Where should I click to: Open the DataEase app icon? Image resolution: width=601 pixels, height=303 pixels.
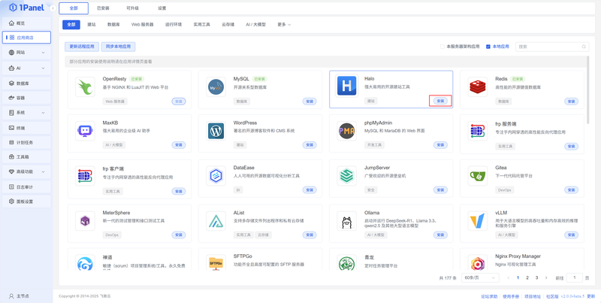pos(216,176)
